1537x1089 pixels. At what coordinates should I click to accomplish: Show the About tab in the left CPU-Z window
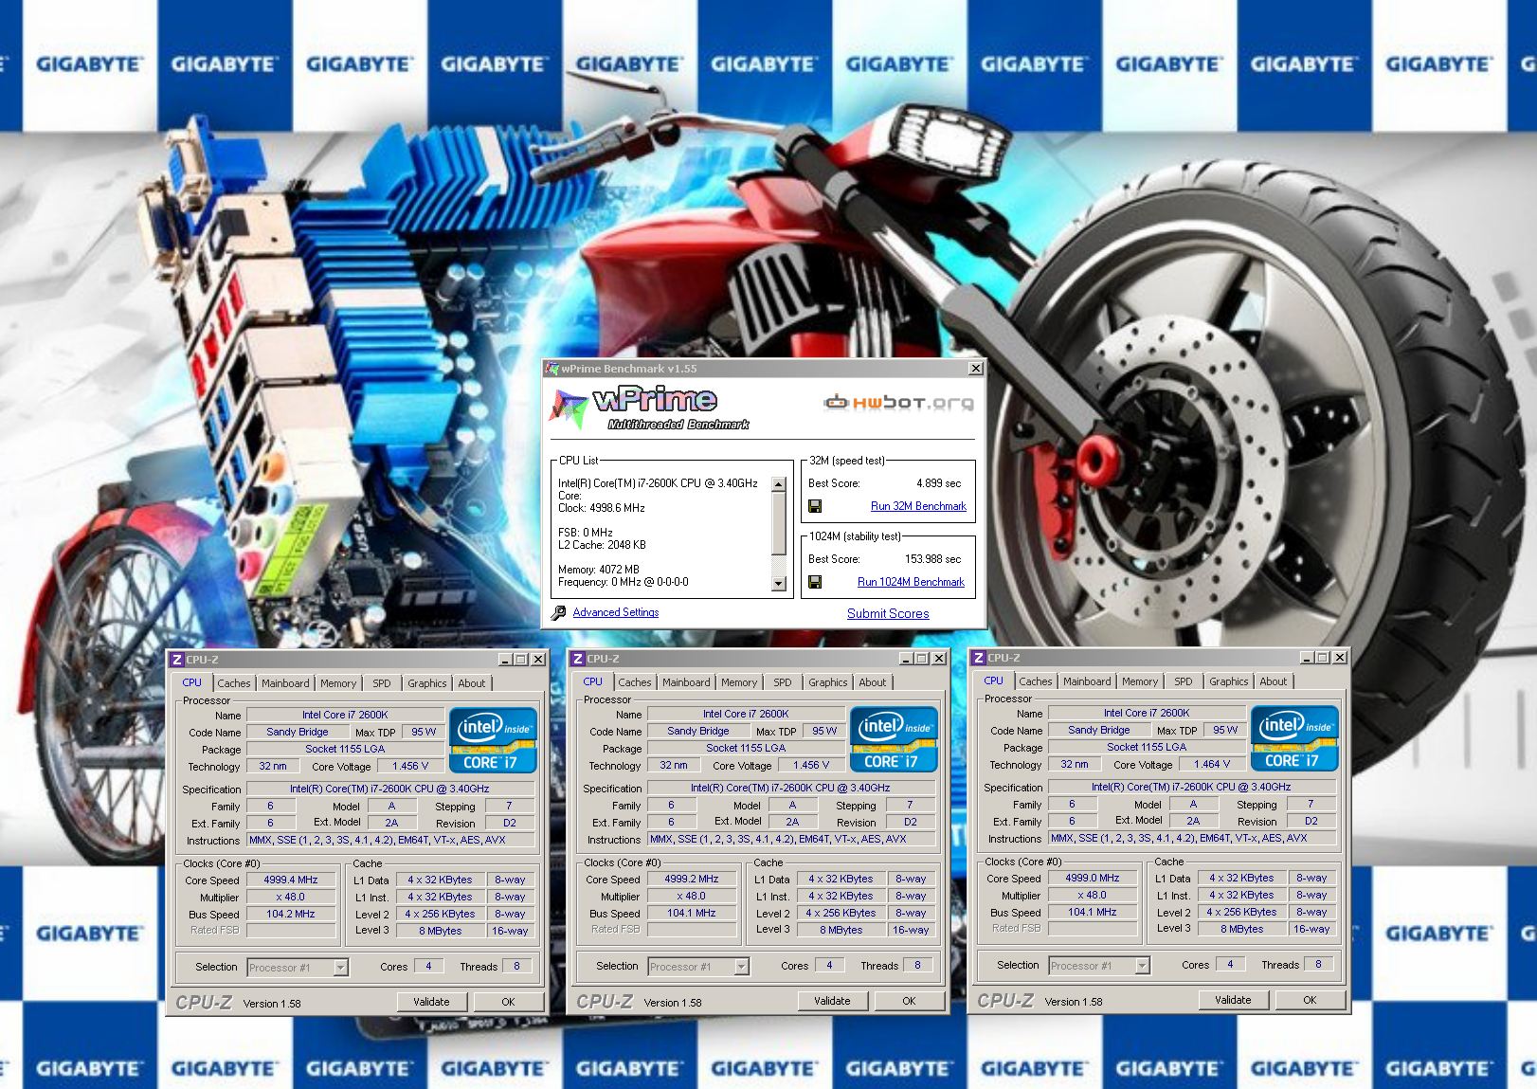tap(472, 683)
